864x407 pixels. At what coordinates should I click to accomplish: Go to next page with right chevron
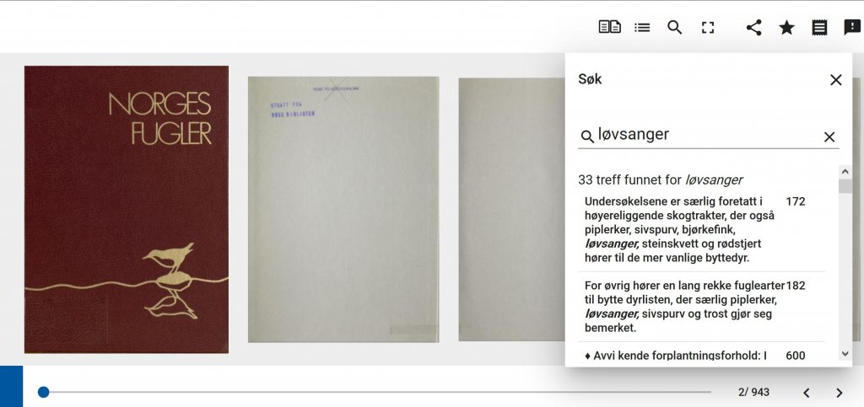click(x=839, y=393)
